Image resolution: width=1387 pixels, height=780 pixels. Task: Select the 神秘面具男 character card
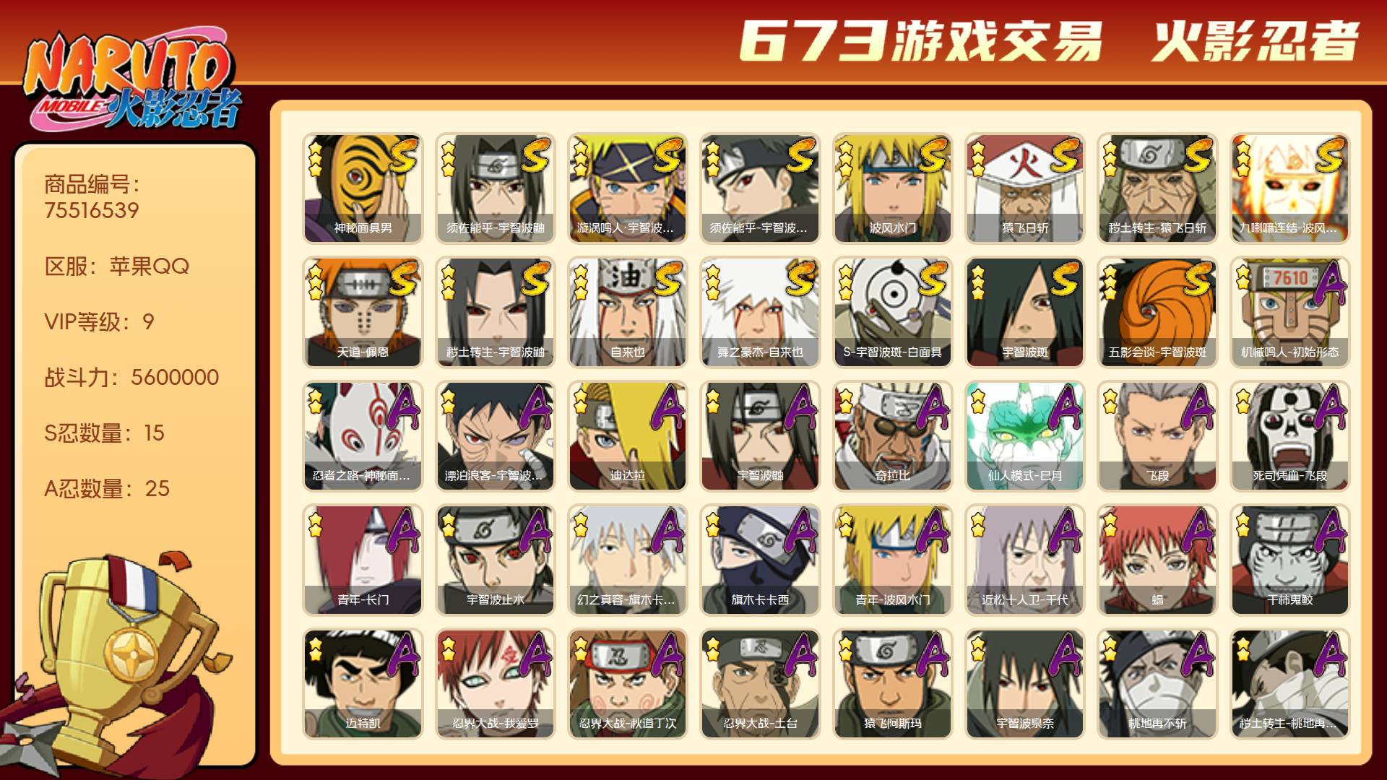pos(363,188)
